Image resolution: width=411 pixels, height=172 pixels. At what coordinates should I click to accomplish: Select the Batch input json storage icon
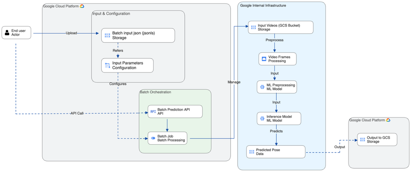(x=107, y=35)
